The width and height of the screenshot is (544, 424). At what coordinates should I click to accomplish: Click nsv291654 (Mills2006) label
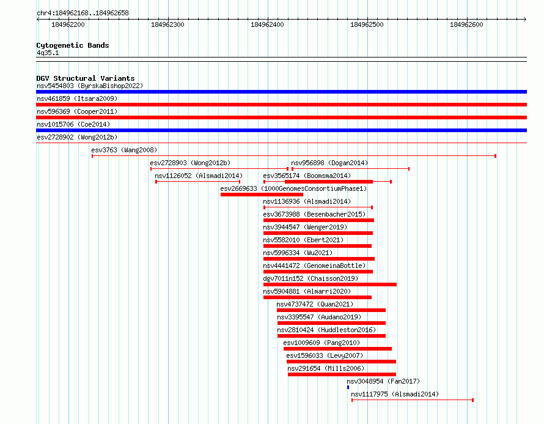click(326, 368)
